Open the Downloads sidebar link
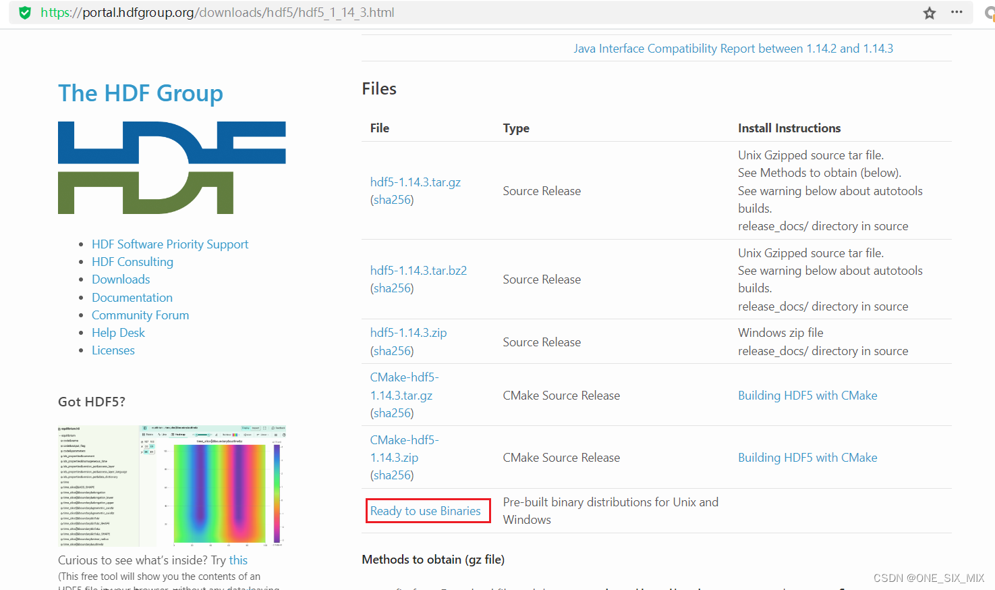995x590 pixels. (121, 279)
